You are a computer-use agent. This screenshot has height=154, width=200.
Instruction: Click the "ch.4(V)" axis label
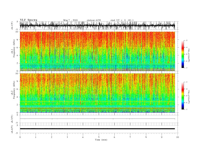pos(12,129)
